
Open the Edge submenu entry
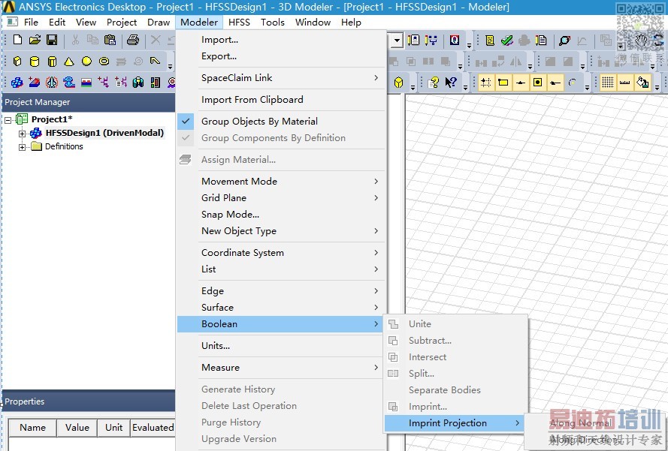[281, 291]
